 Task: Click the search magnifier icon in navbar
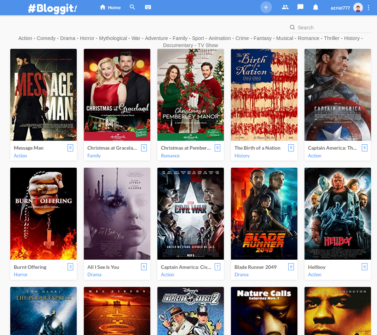(x=132, y=7)
